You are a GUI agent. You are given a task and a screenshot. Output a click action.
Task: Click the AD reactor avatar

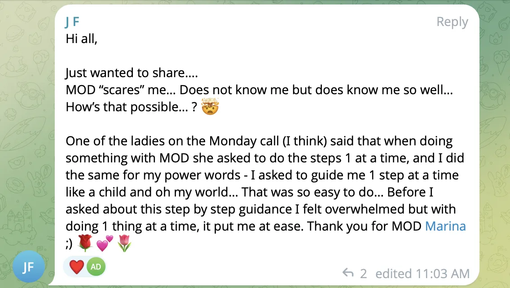point(96,267)
